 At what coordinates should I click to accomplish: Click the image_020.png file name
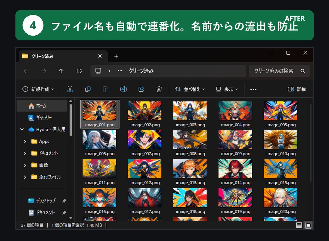coord(281,212)
